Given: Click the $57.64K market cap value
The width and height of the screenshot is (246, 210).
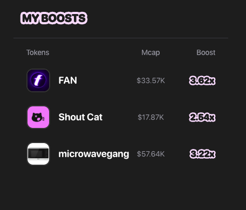Looking at the screenshot, I should (151, 154).
